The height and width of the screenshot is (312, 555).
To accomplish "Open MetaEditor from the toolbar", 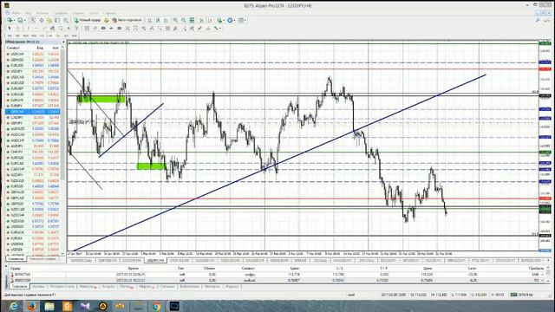I will coord(106,20).
